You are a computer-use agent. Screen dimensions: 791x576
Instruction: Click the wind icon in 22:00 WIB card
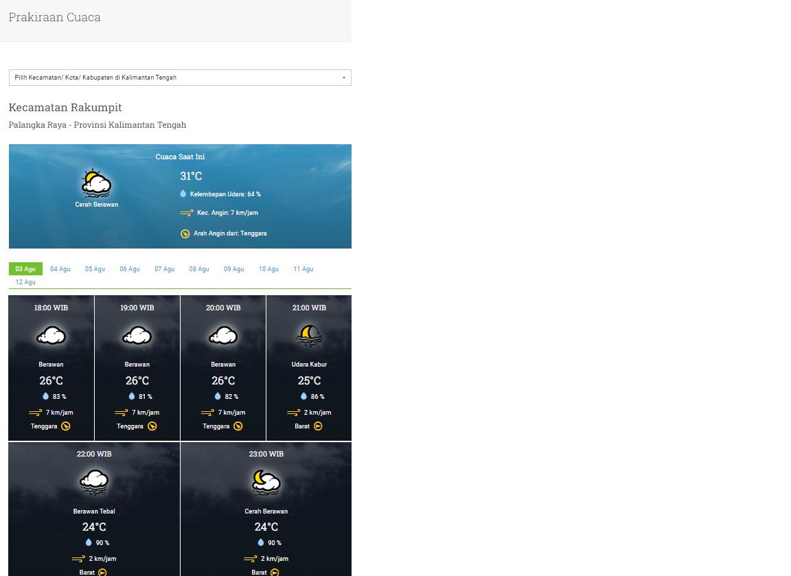click(x=79, y=559)
